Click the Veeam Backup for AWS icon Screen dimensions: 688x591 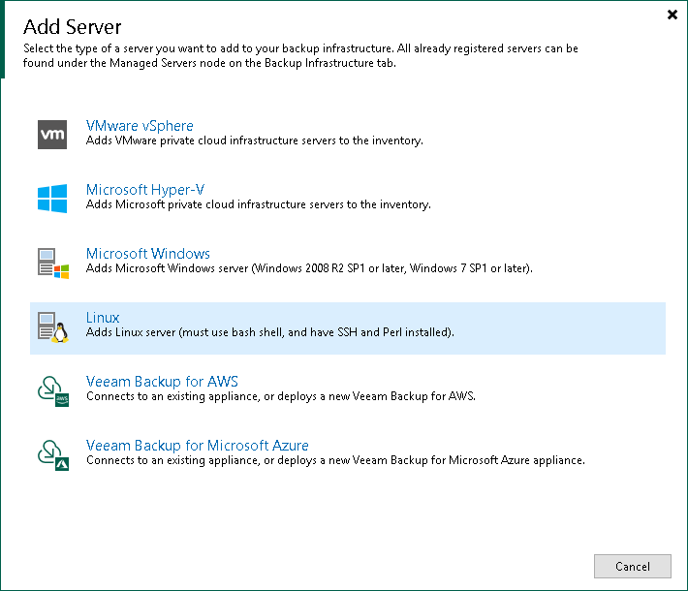[51, 390]
